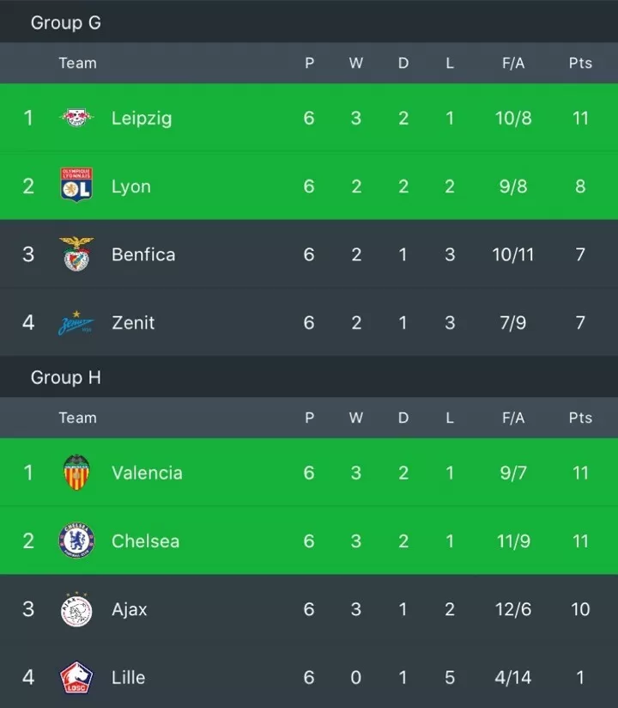Open the Valencia club badge
Viewport: 618px width, 708px height.
point(76,473)
